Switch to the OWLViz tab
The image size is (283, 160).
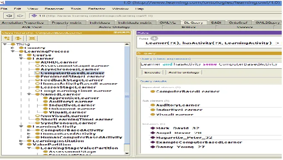pos(168,22)
